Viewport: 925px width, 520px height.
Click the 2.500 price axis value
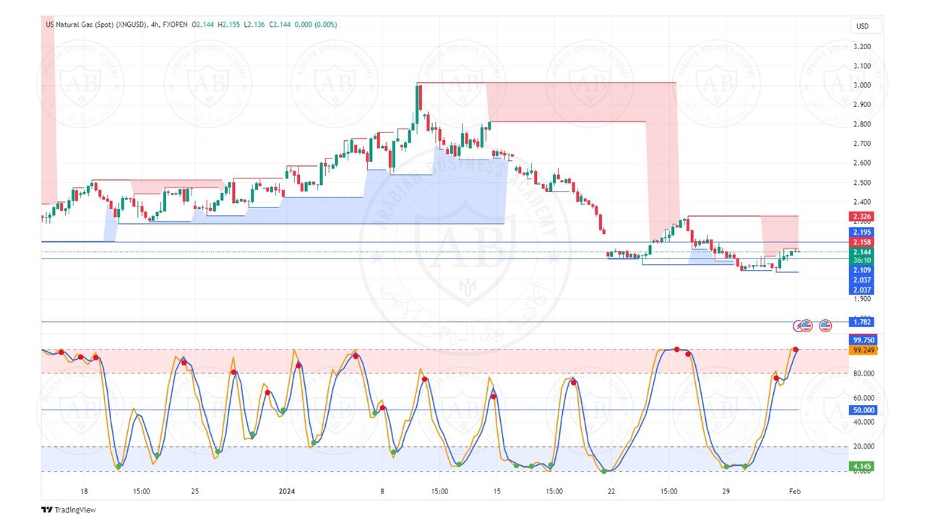tap(861, 183)
